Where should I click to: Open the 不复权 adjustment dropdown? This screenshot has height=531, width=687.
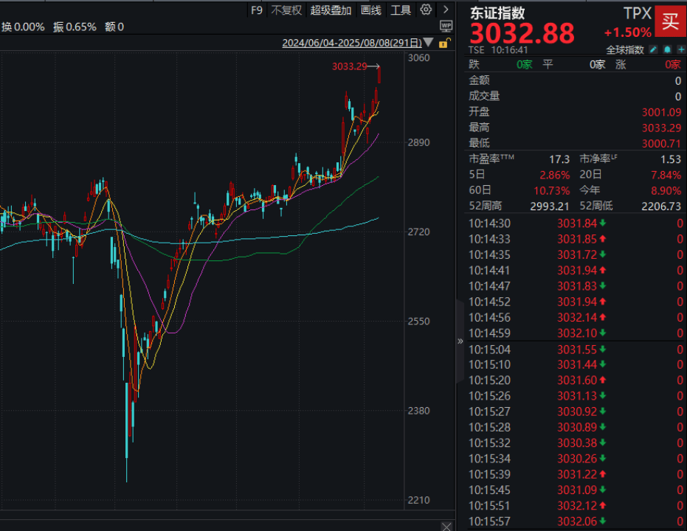point(286,10)
